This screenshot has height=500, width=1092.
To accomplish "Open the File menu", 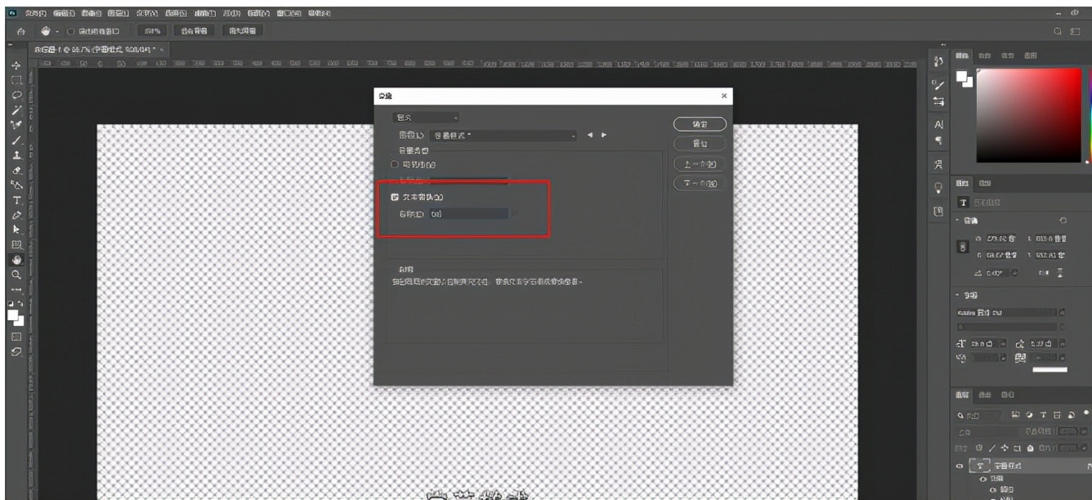I will tap(34, 14).
